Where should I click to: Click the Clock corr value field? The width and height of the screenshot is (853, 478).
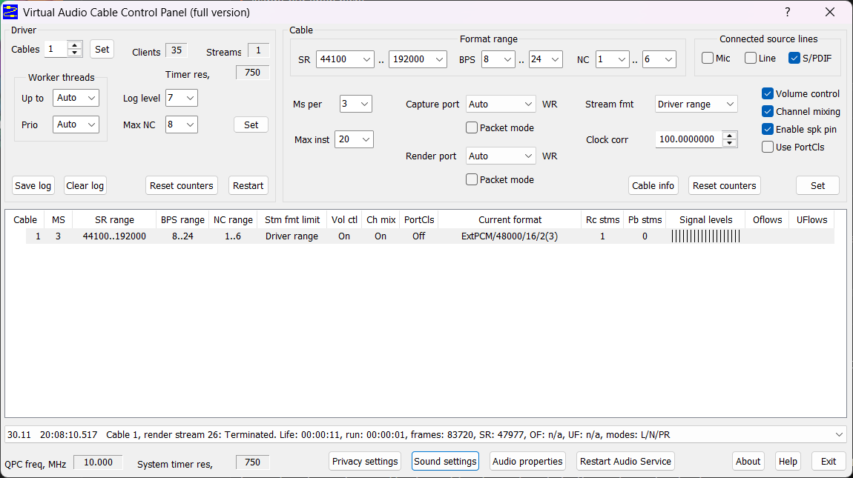[689, 139]
